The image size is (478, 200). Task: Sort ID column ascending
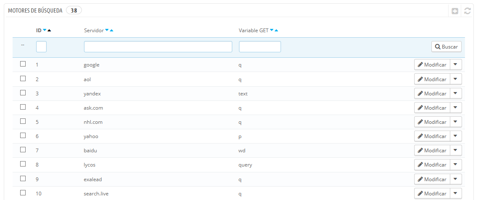[x=50, y=31]
